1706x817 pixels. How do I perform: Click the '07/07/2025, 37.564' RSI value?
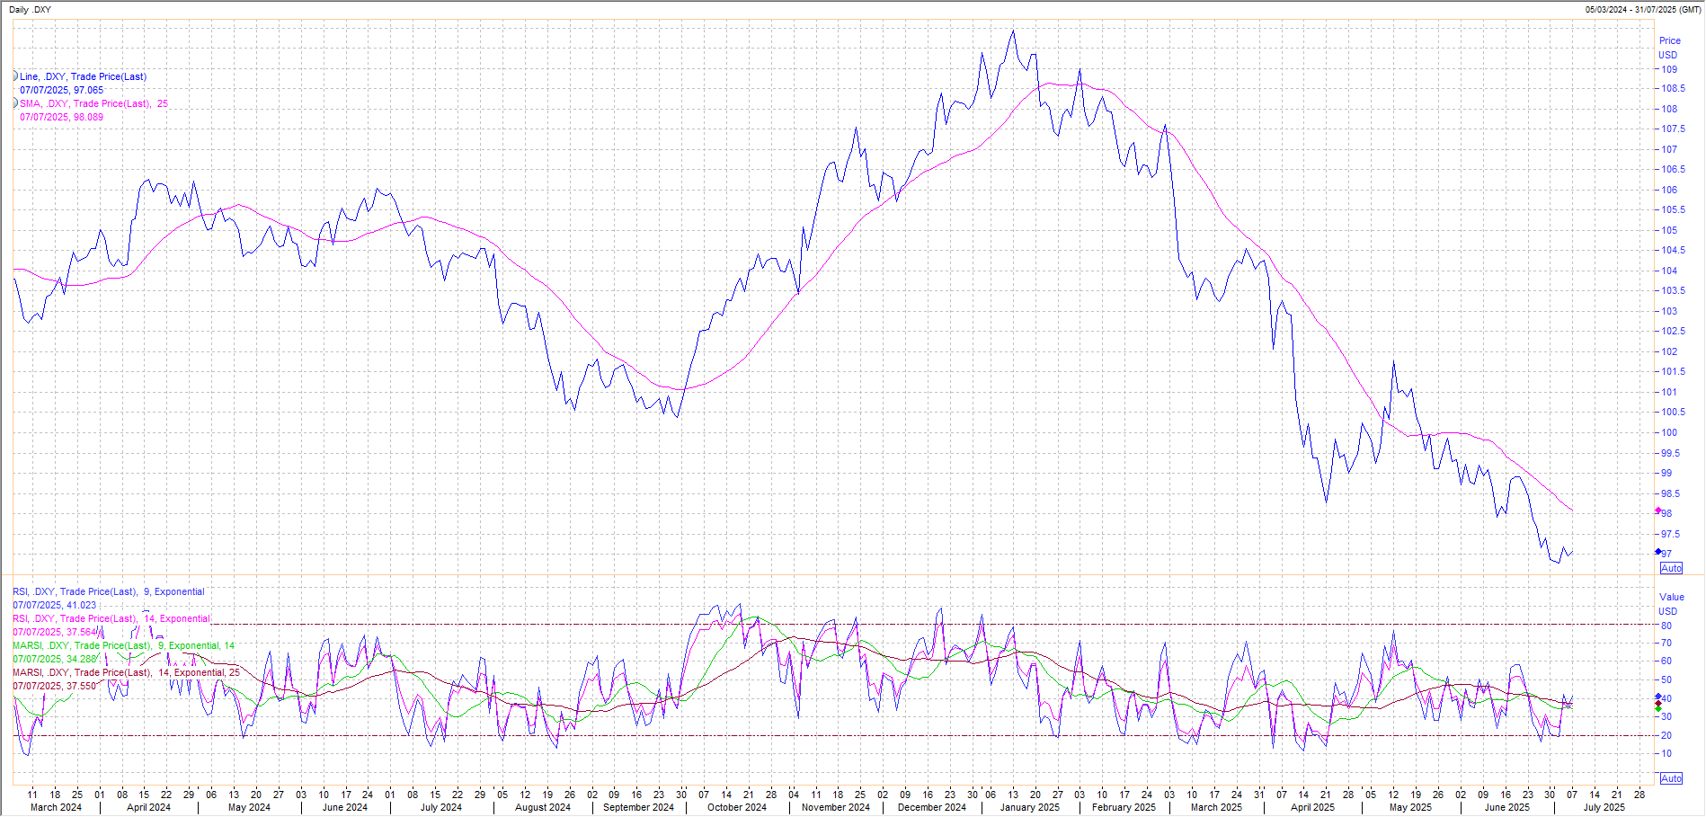coord(54,632)
